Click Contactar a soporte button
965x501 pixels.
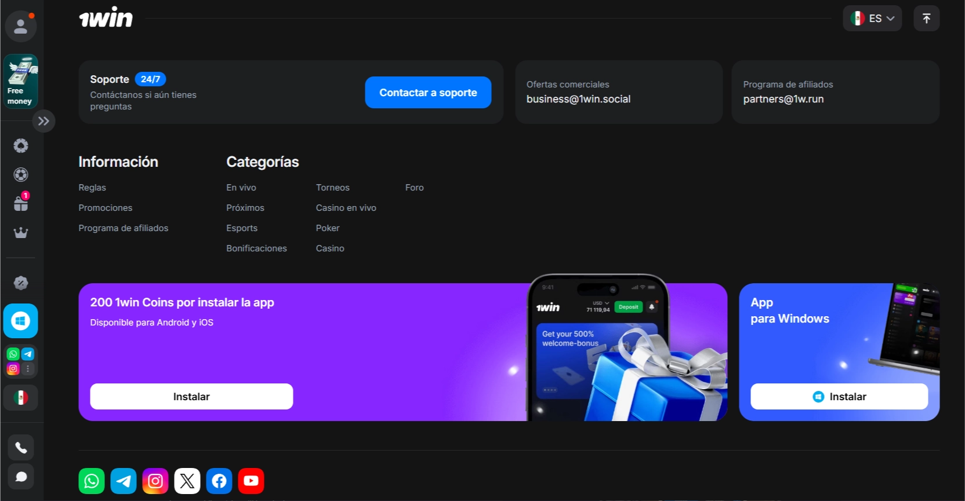click(x=428, y=93)
